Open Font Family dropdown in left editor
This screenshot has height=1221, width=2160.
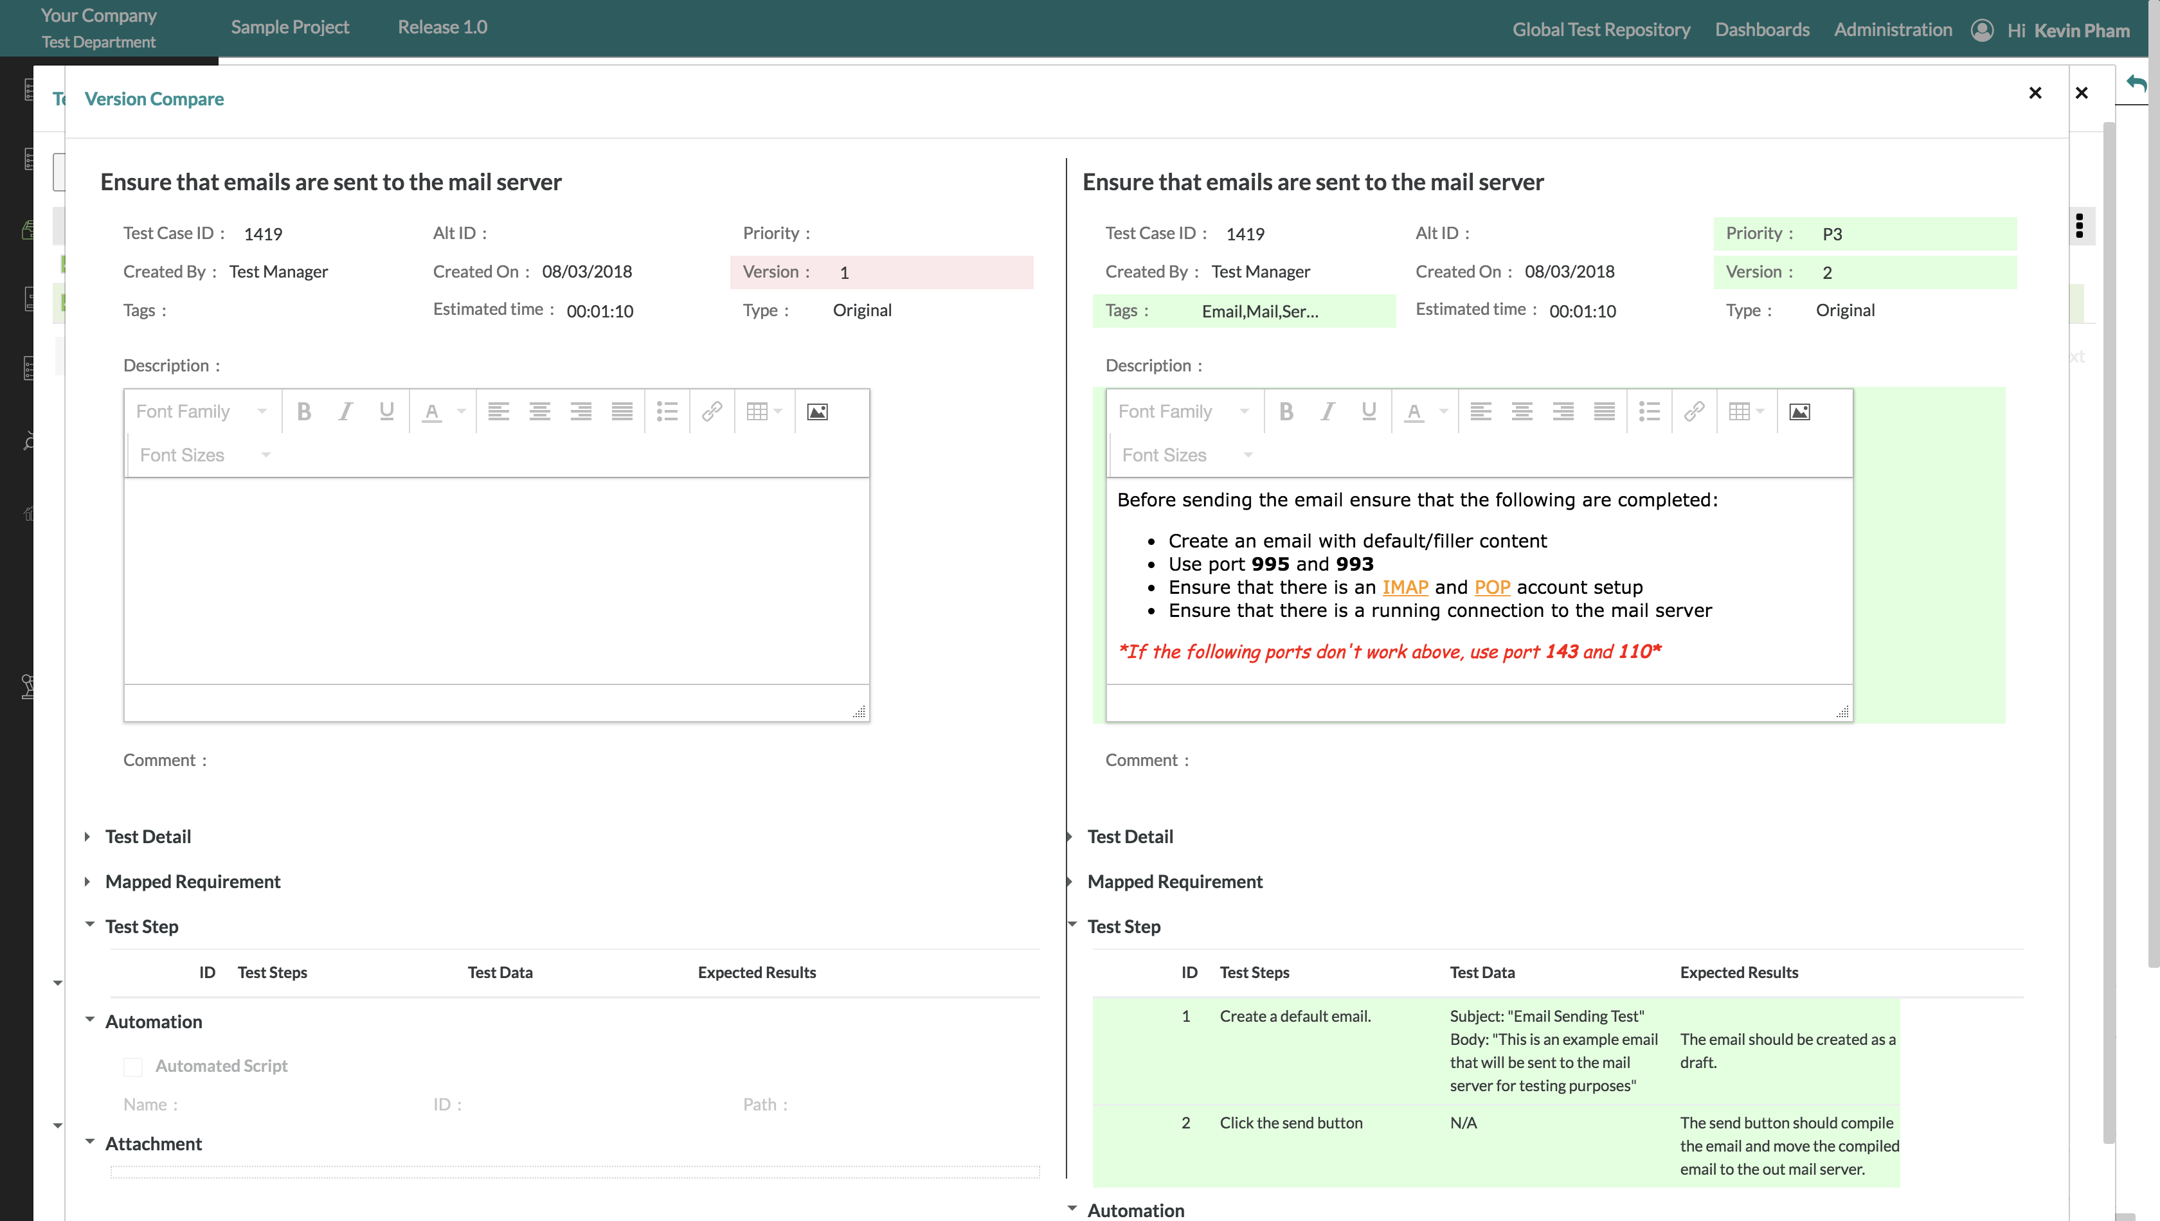[201, 412]
